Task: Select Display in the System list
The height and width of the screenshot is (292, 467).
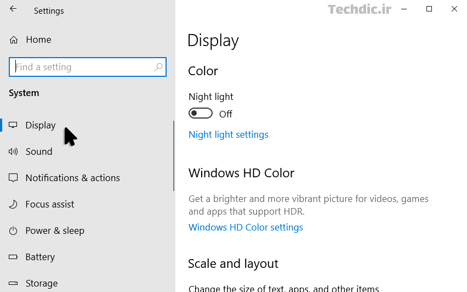Action: (41, 125)
